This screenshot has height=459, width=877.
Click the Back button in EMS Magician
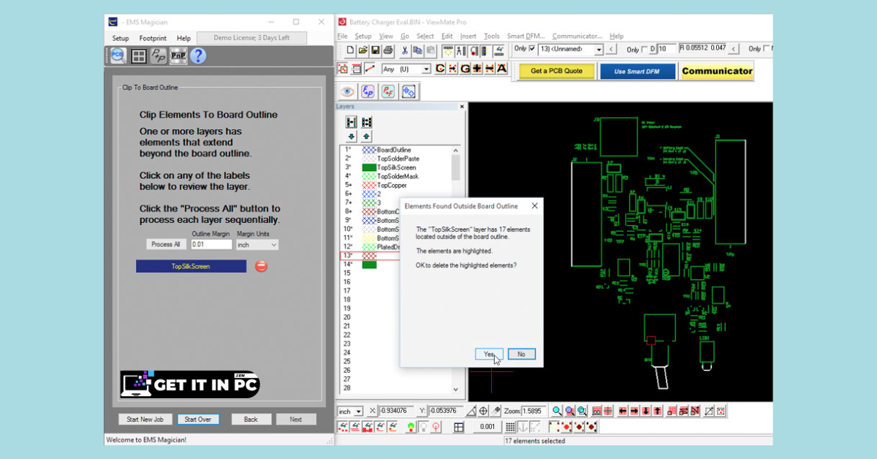pyautogui.click(x=251, y=420)
